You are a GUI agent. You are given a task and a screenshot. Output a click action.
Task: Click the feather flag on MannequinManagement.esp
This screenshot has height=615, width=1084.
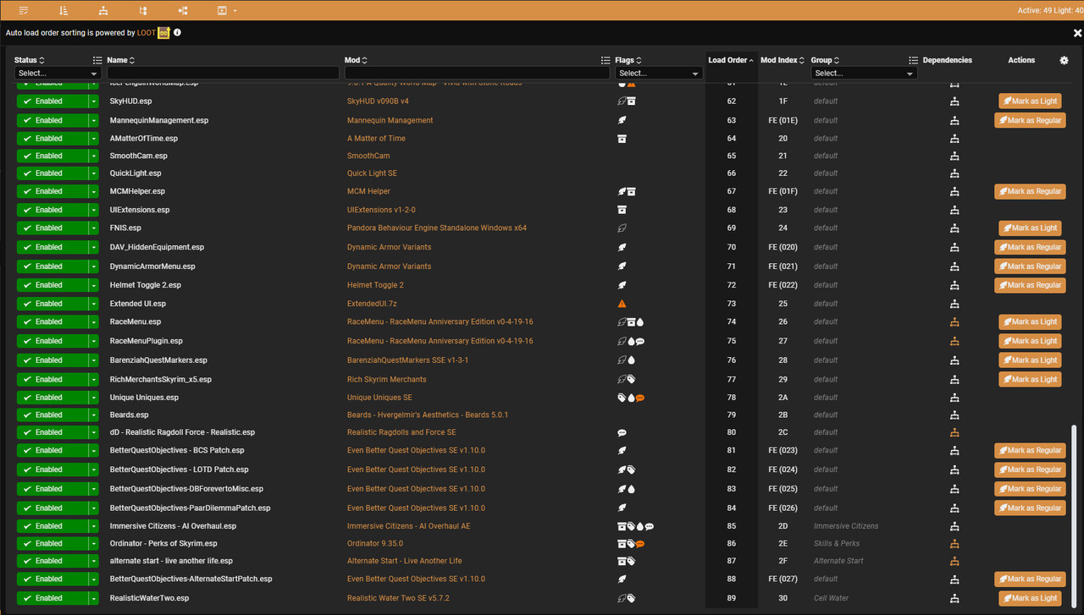(622, 120)
